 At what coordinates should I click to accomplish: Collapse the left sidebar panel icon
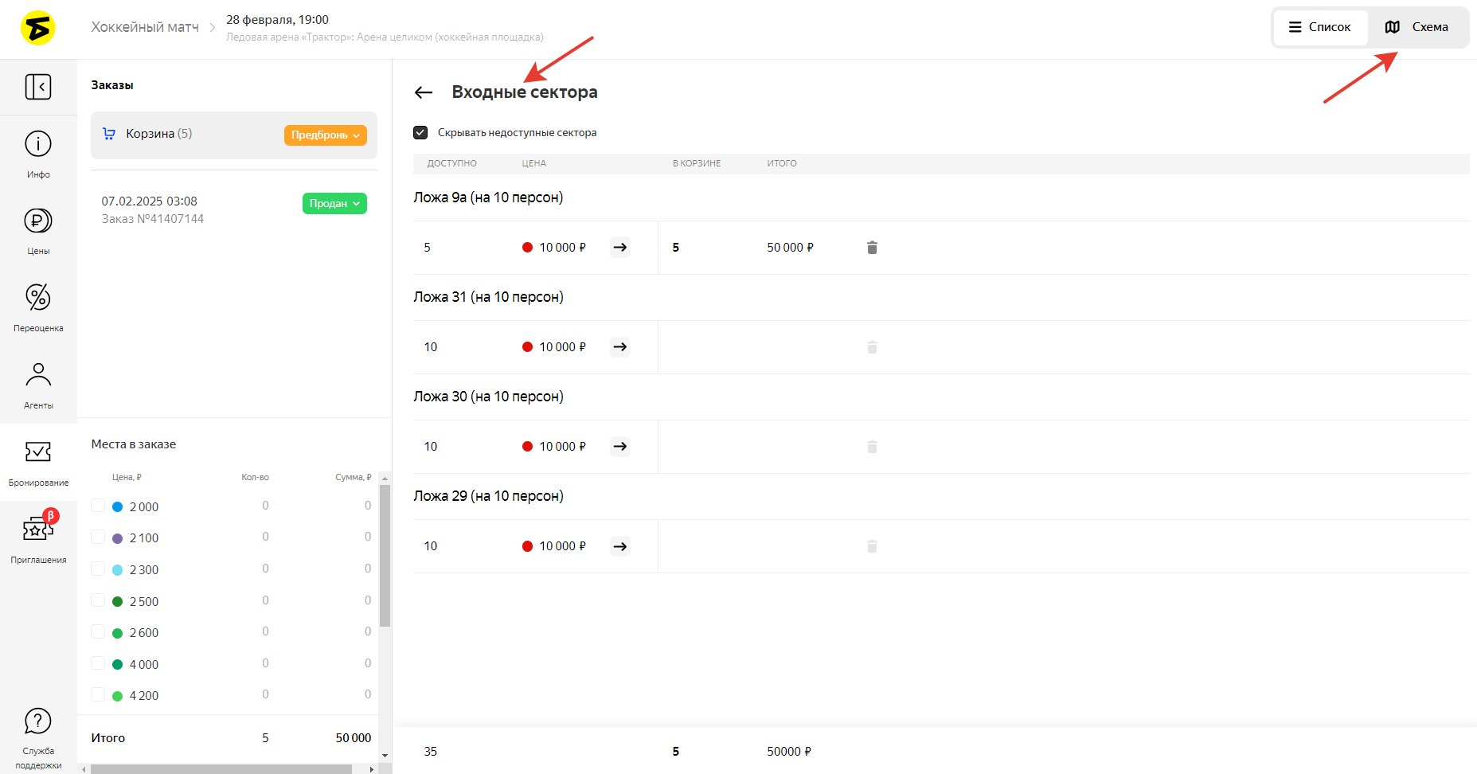(38, 87)
